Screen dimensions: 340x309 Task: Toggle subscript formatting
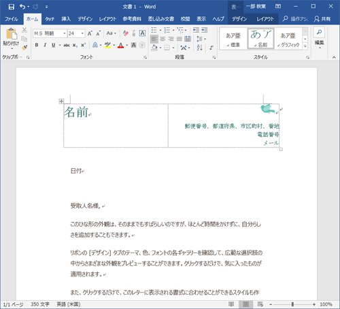(75, 45)
